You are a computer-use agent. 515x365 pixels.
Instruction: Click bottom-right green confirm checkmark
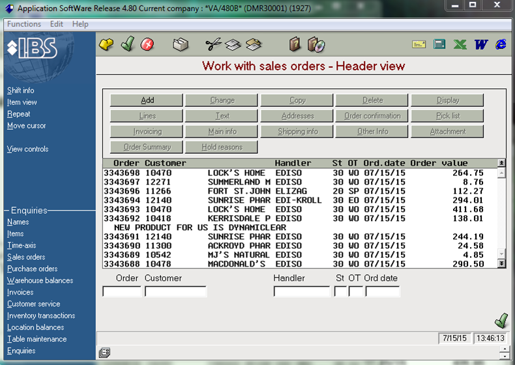click(501, 321)
